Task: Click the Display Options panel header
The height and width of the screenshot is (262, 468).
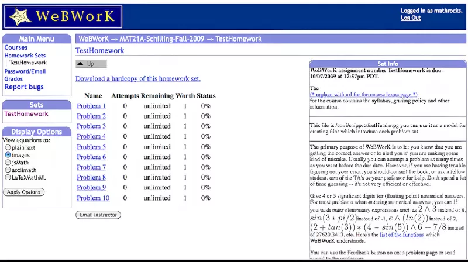Action: pyautogui.click(x=37, y=132)
